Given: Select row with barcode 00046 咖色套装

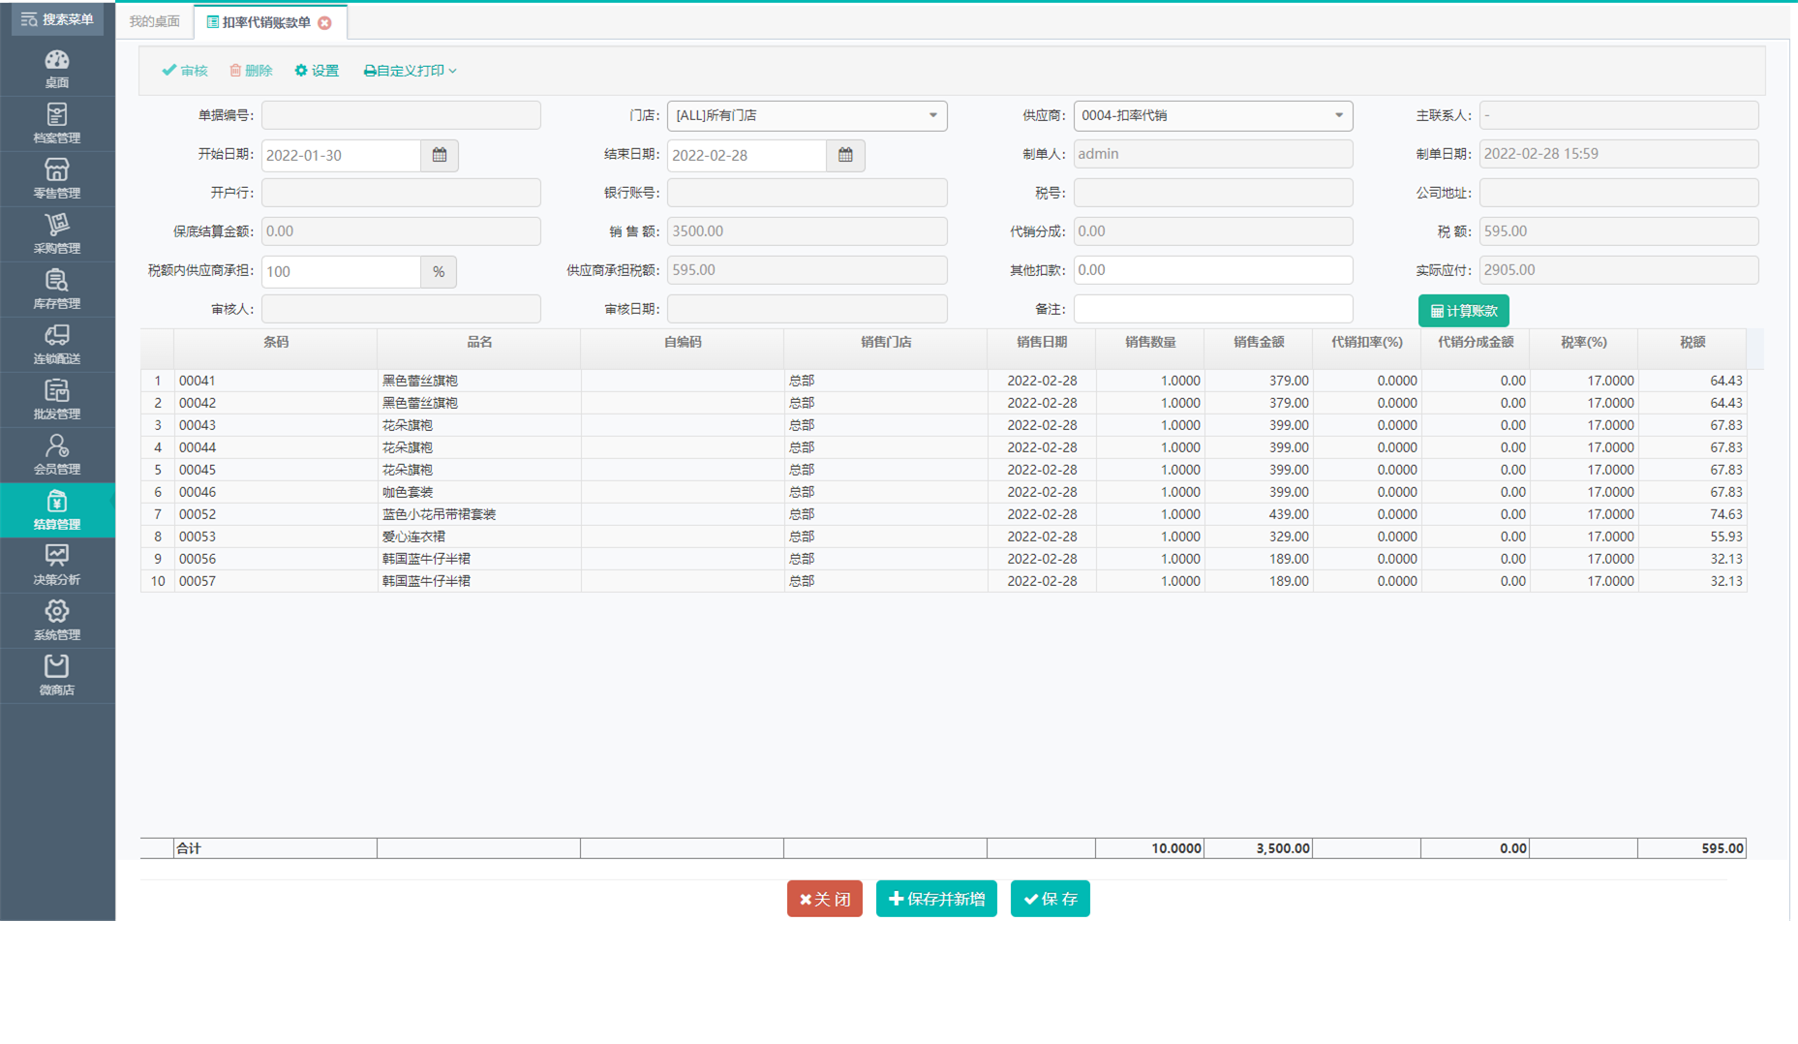Looking at the screenshot, I should pos(943,492).
